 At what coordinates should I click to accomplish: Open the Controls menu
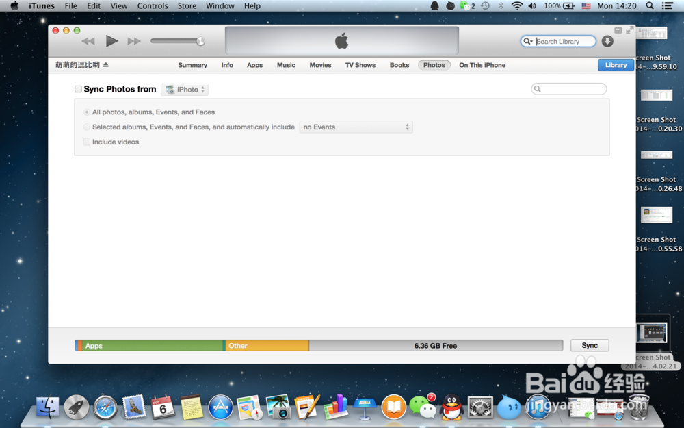153,5
